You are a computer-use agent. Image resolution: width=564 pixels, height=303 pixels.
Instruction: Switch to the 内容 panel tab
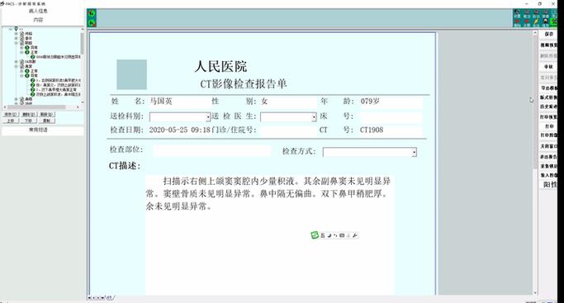click(x=38, y=20)
